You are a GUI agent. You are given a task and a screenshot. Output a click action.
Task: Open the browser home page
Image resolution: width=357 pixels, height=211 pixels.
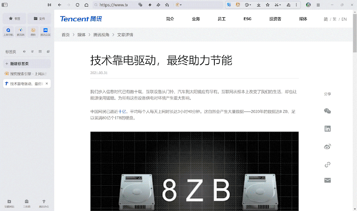[86, 5]
